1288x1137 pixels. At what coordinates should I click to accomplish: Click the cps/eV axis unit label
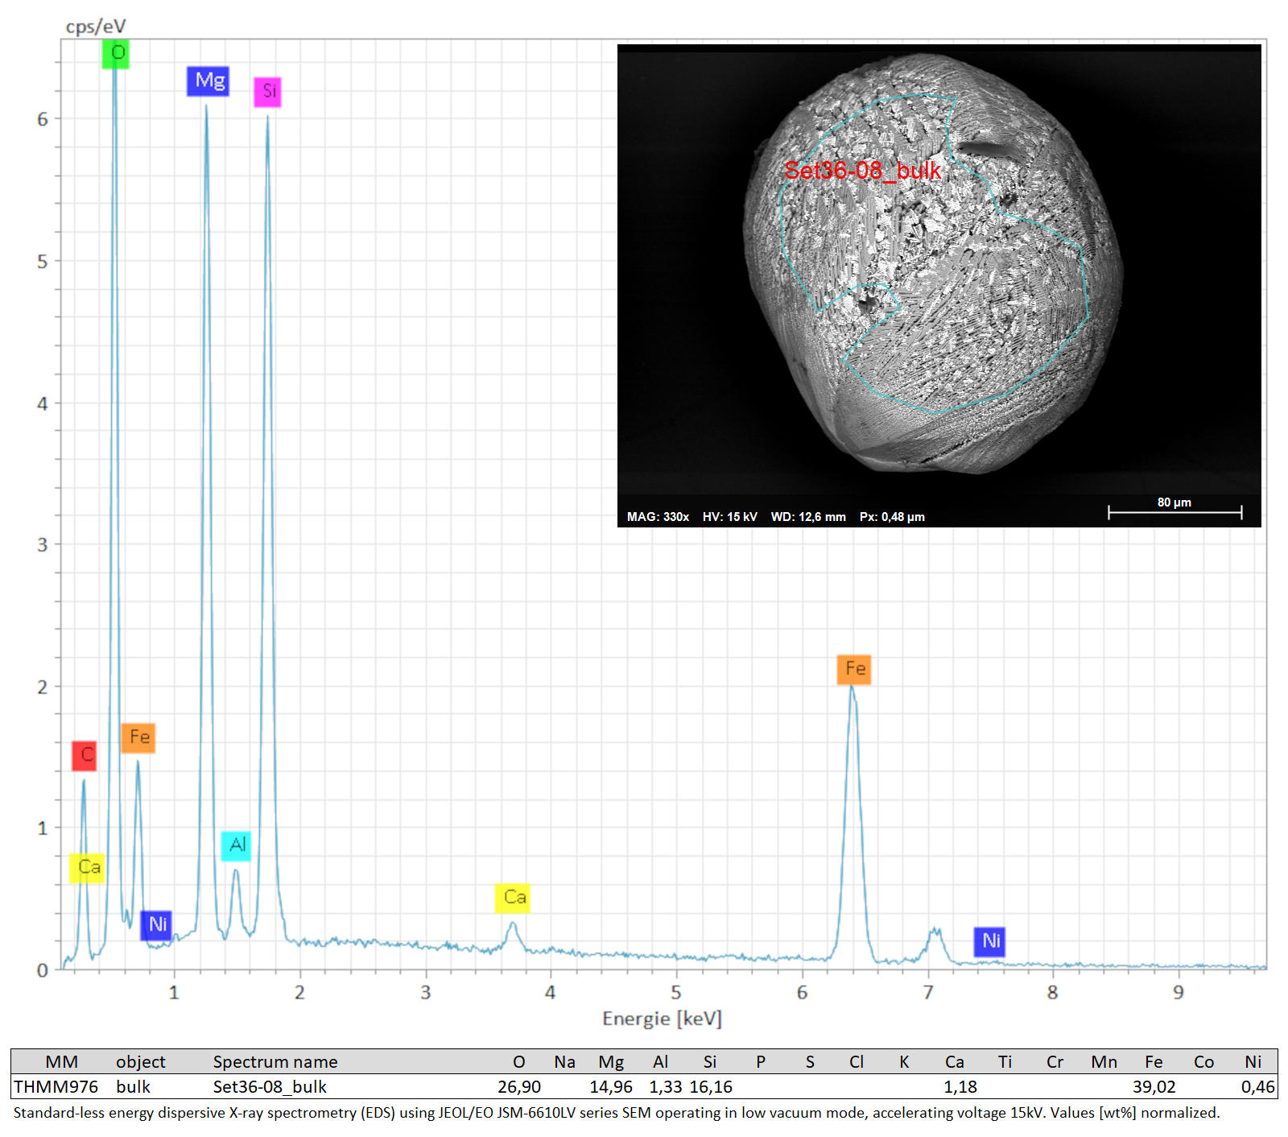96,27
